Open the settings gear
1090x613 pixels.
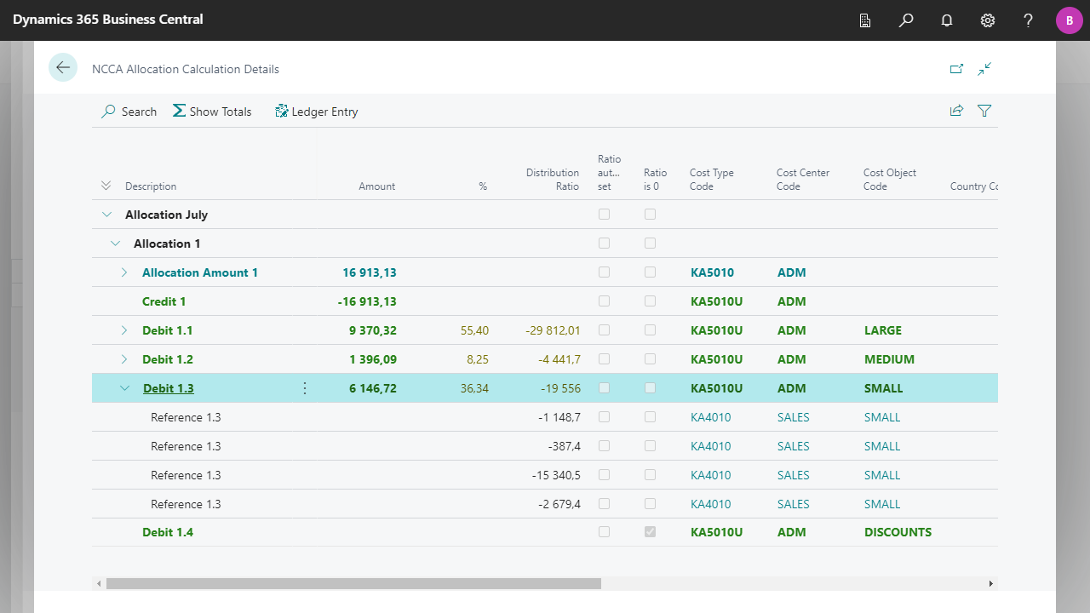coord(988,20)
